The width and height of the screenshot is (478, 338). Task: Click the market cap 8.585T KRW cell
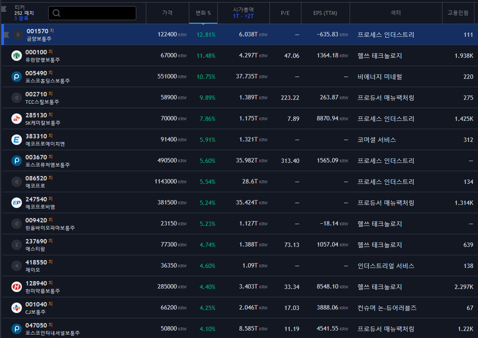tap(253, 328)
